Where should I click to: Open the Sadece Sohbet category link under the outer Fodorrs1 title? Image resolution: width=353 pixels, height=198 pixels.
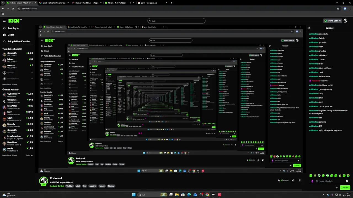[57, 186]
